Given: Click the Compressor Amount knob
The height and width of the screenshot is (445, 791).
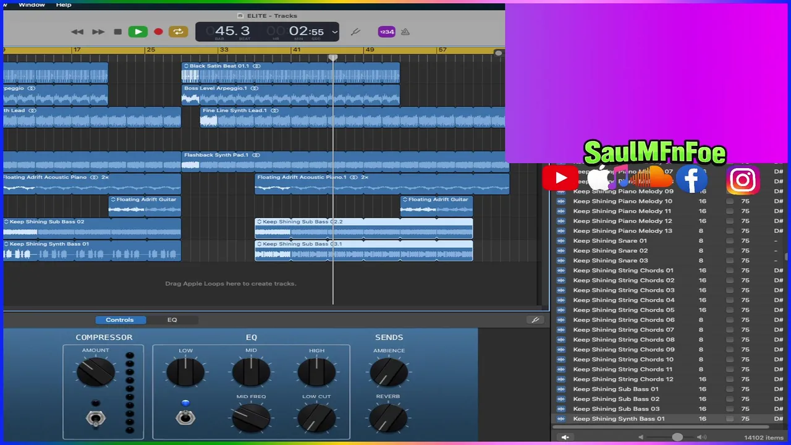Looking at the screenshot, I should (95, 371).
